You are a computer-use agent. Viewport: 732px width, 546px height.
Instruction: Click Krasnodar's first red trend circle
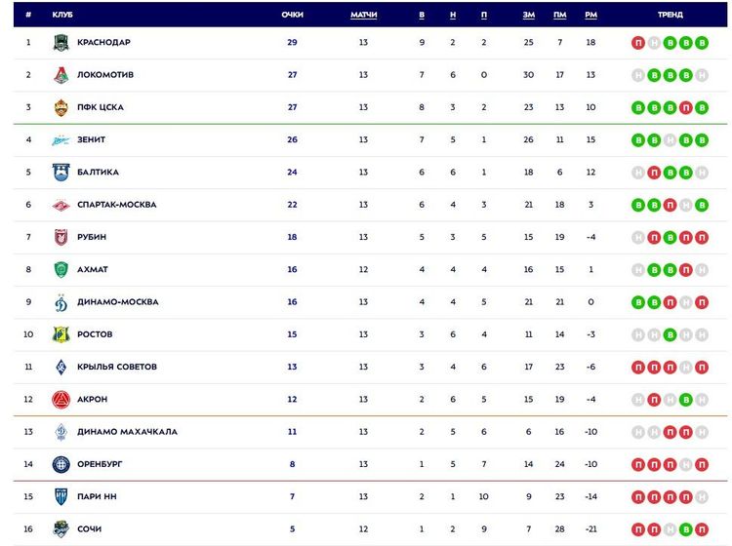point(638,43)
